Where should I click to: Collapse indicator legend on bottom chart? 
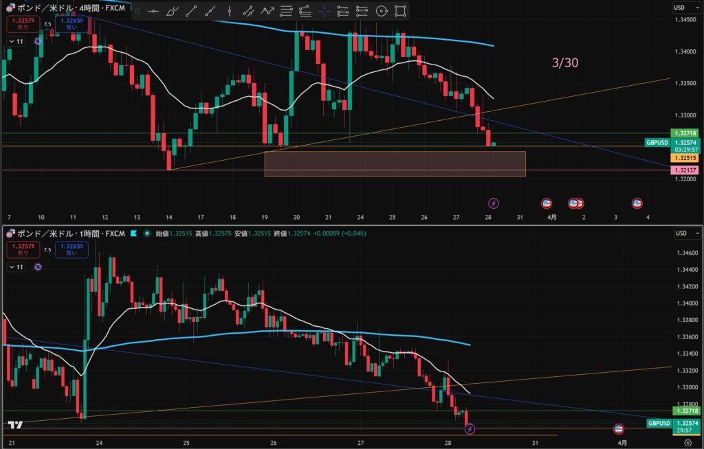click(10, 266)
